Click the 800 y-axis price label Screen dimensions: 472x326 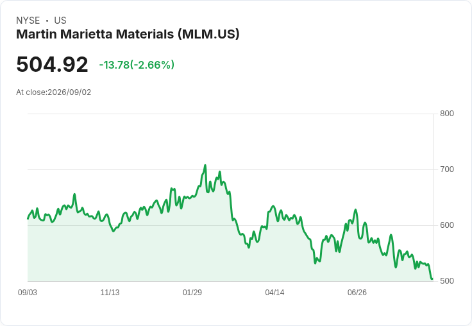click(x=447, y=114)
